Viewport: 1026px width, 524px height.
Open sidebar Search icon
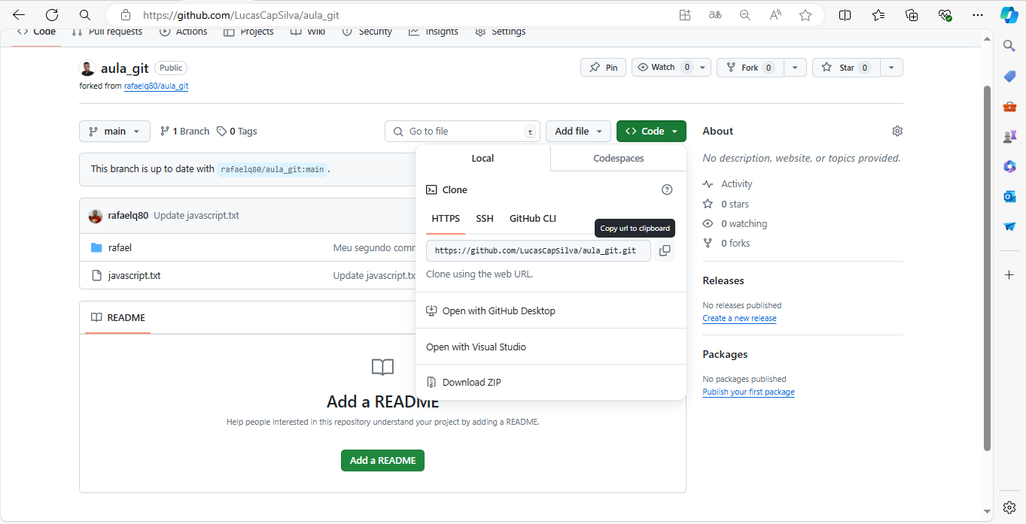(1009, 46)
